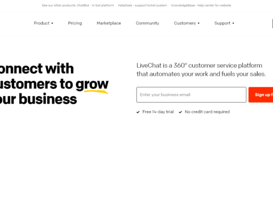Open ChatBot - AI bot platform link

point(95,5)
